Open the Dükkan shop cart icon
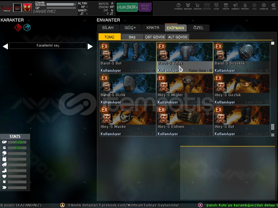Viewport: 278px width, 208px height. coord(197,6)
